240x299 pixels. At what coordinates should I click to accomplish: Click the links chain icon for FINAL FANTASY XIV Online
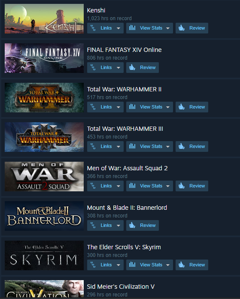point(93,67)
